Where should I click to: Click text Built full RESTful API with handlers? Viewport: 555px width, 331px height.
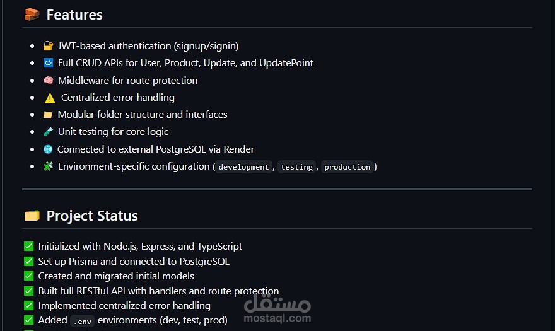coord(158,291)
